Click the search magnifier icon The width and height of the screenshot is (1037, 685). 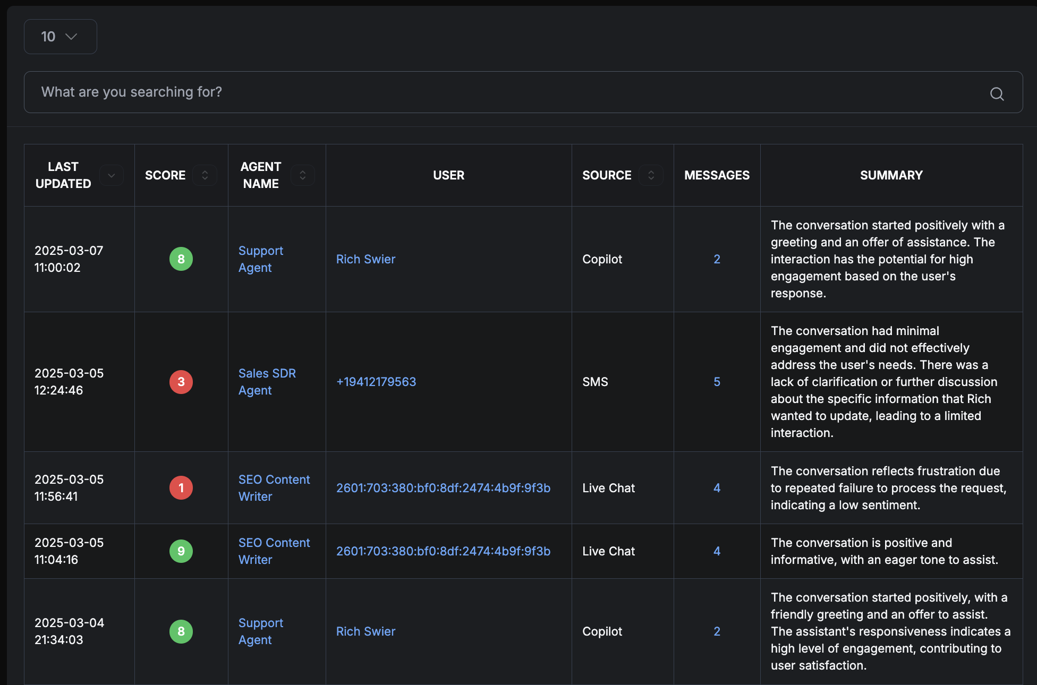click(x=997, y=94)
